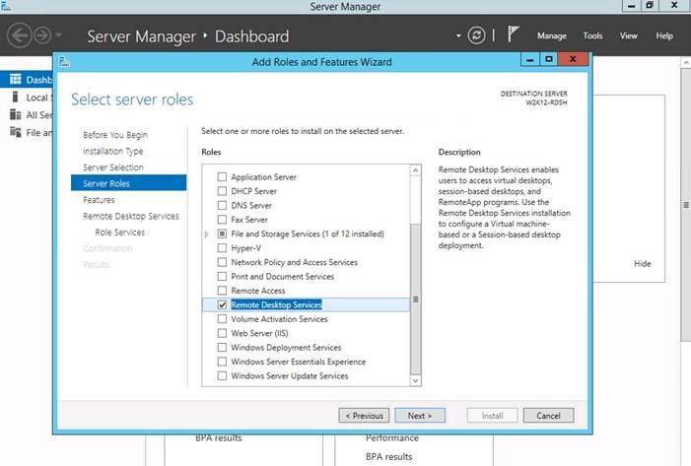
Task: Click the File and Storage icon in sidebar
Action: 16,132
